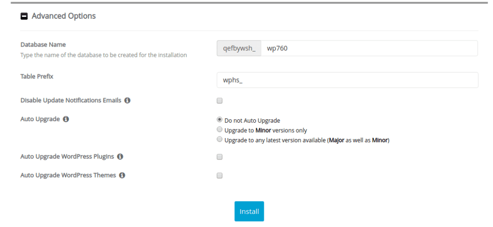Collapse the Advanced Options minus icon

pyautogui.click(x=24, y=16)
